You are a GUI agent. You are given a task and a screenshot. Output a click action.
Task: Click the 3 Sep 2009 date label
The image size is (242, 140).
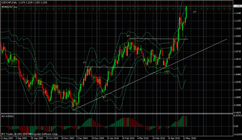(x=21, y=138)
